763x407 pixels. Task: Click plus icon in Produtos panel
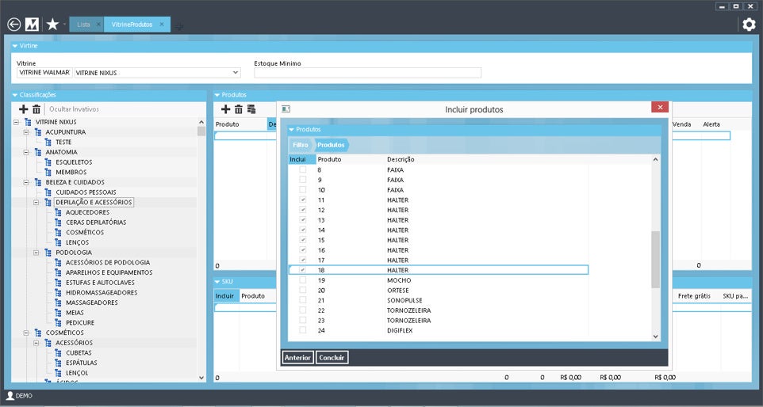[x=225, y=108]
